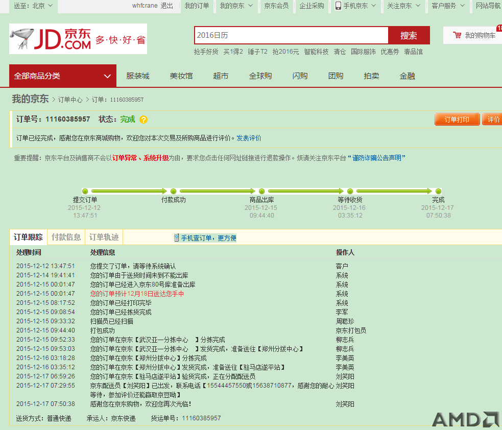Switch to the 订单轨迹 tab
This screenshot has height=430, width=502.
(x=104, y=237)
